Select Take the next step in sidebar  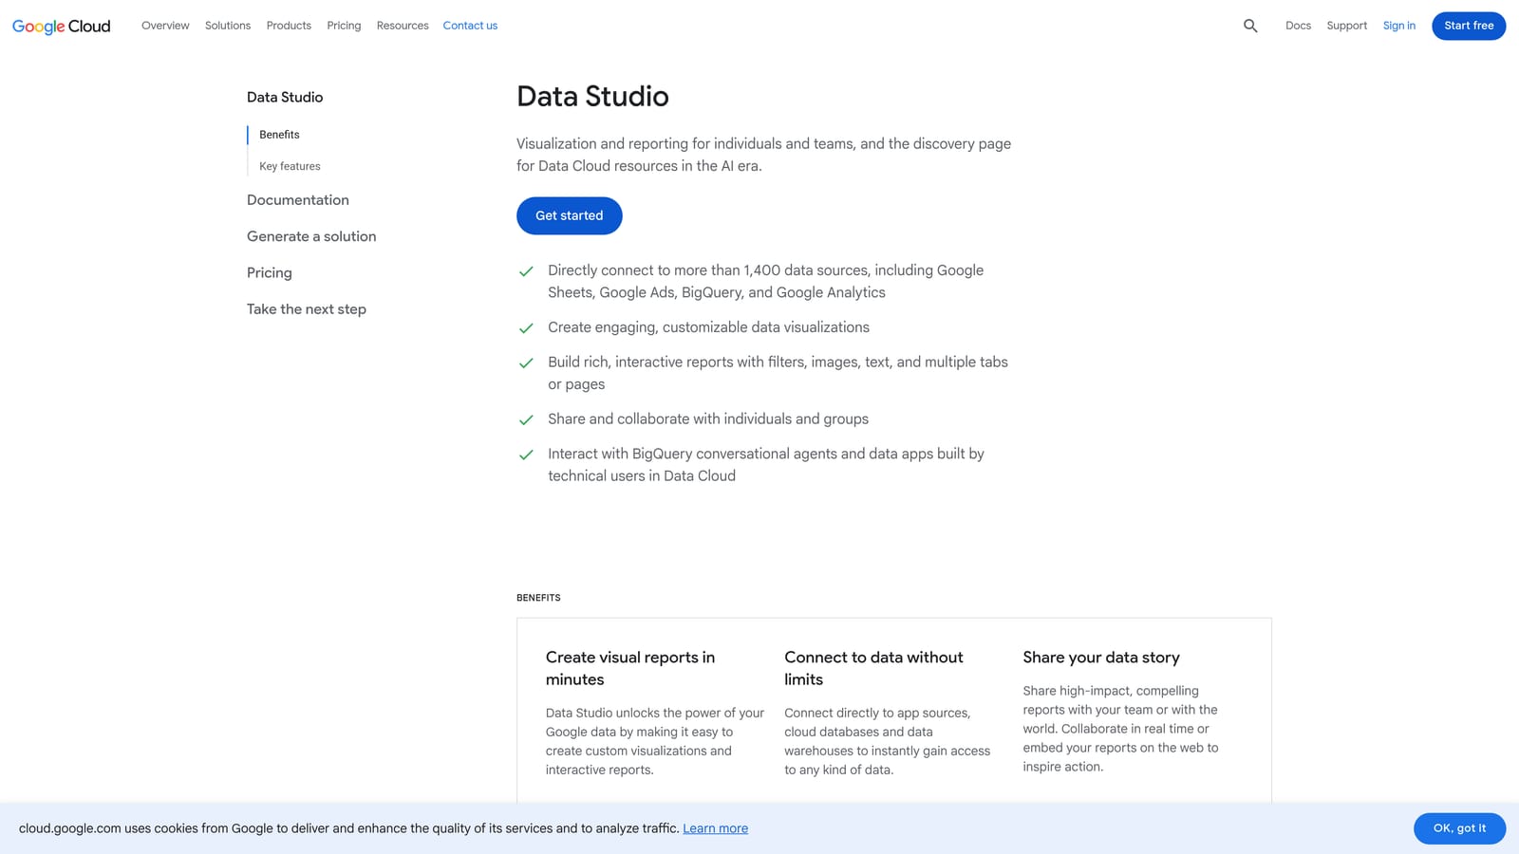point(307,309)
